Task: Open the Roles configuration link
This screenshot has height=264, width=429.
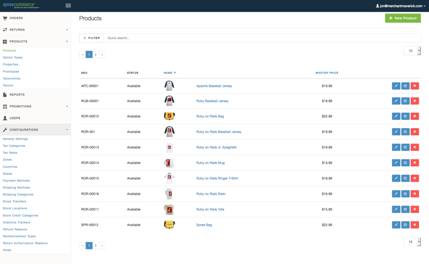Action: 7,250
